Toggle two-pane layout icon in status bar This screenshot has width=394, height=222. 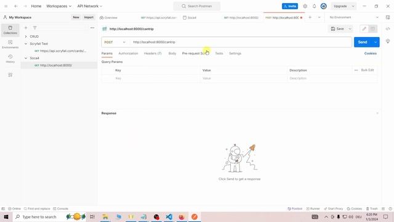click(383, 208)
